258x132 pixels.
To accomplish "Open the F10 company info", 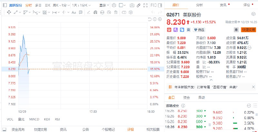I will (x=154, y=5).
